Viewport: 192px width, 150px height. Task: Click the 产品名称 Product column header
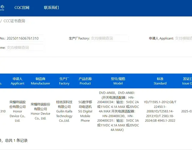click(x=85, y=81)
